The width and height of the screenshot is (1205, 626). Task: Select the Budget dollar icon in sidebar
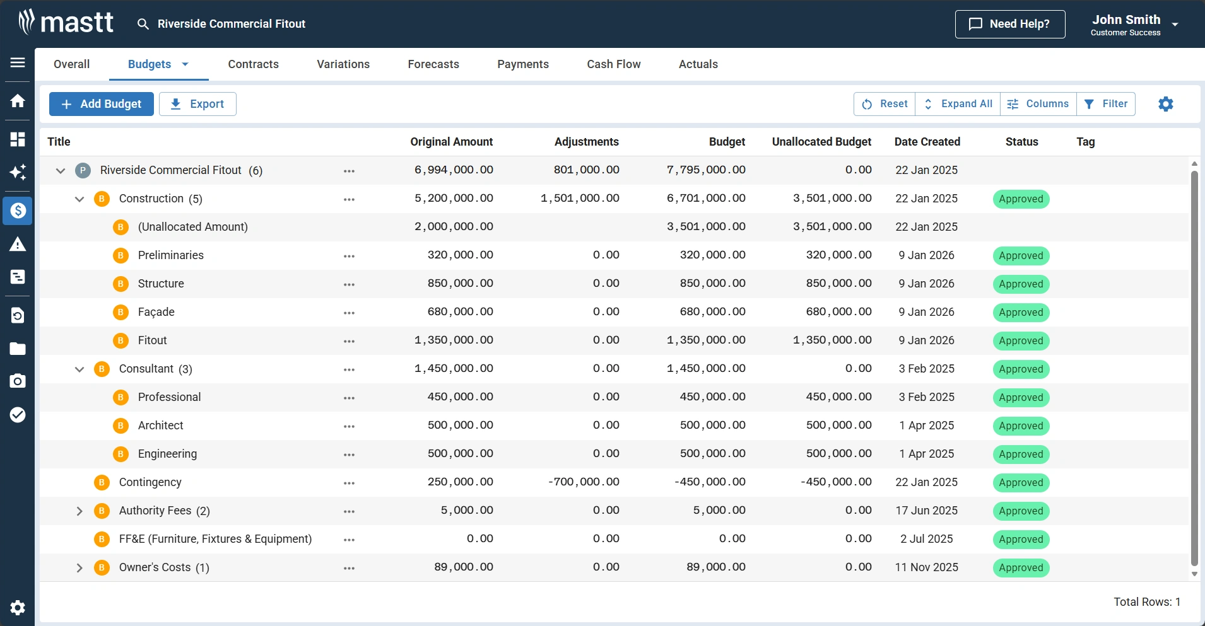tap(17, 211)
